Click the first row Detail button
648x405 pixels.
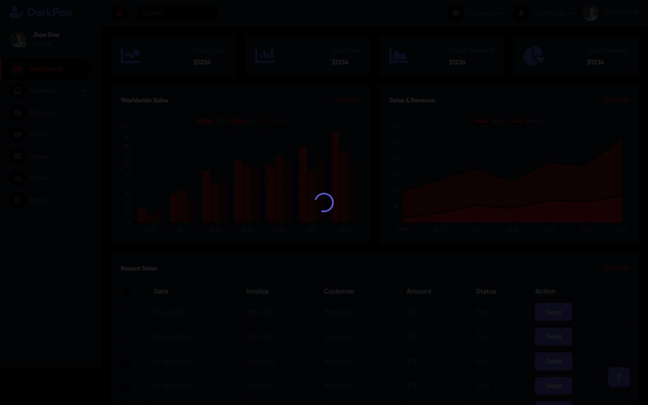click(x=553, y=312)
